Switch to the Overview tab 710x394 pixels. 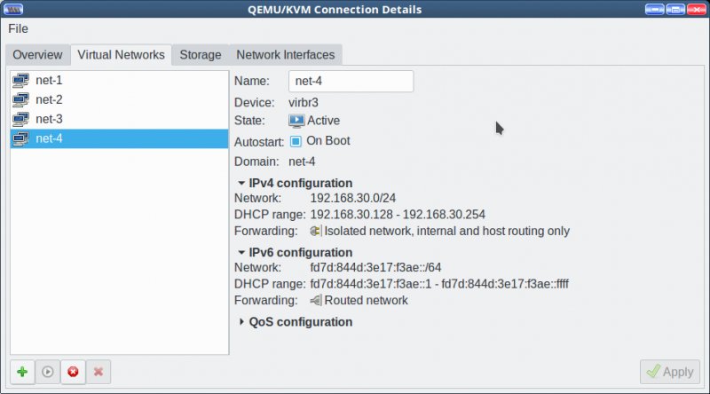coord(37,55)
